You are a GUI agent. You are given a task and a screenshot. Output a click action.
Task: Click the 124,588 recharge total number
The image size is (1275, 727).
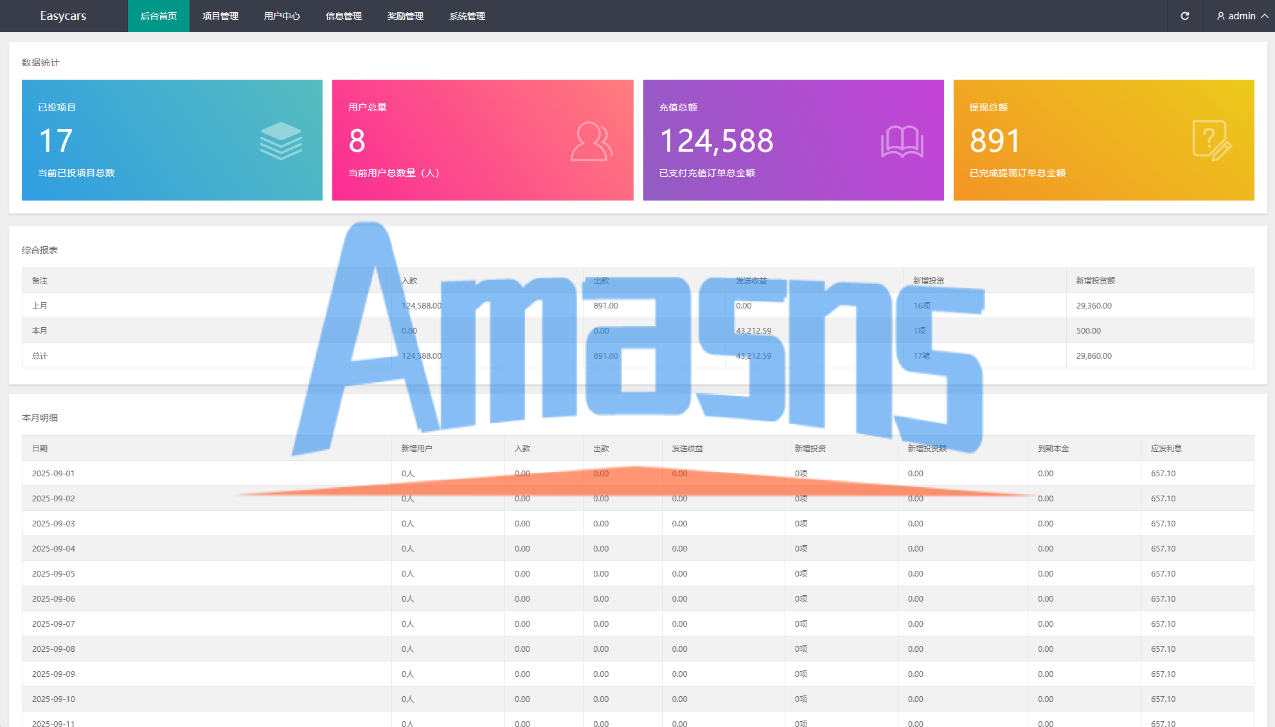point(717,141)
